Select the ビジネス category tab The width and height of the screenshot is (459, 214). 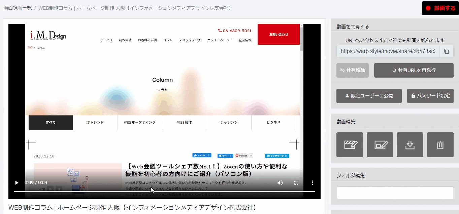[273, 123]
